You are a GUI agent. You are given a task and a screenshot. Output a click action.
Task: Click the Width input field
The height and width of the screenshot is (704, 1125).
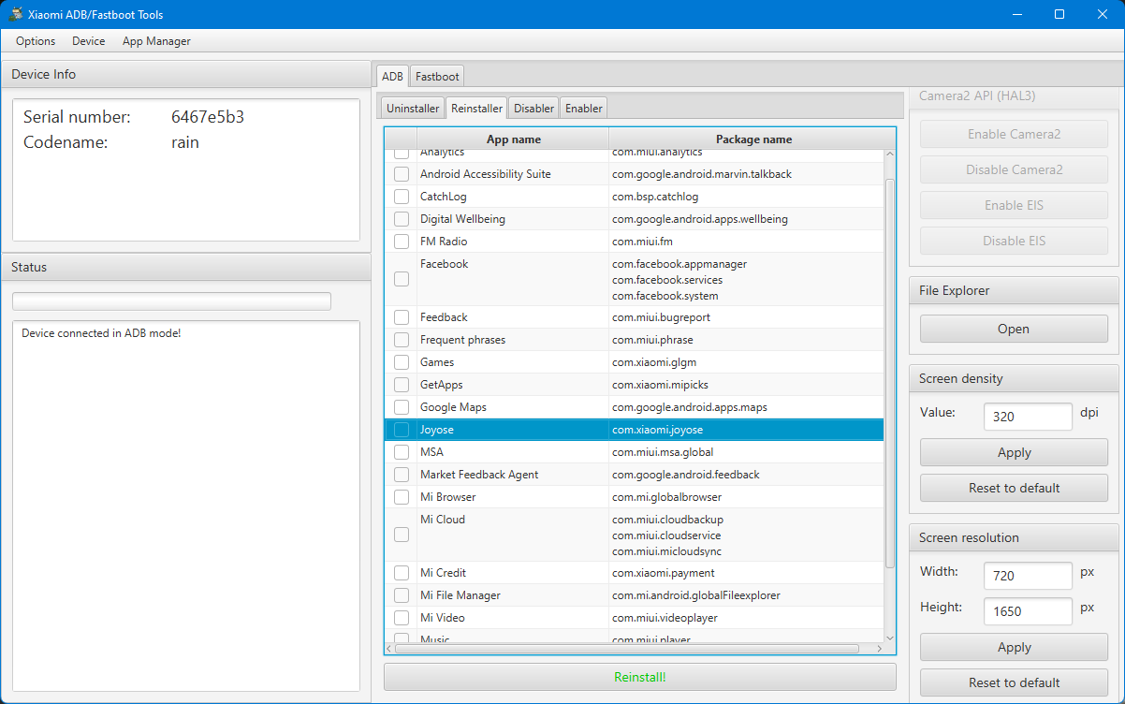(x=1028, y=576)
